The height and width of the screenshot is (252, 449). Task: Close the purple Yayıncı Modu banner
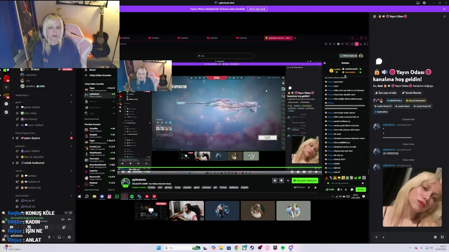(x=444, y=9)
